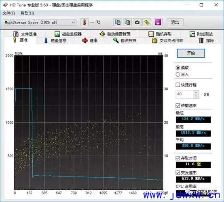Click the thermometer temperature icon

point(84,22)
